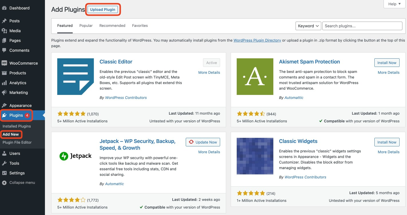Click the Dashboard gauge icon in sidebar
The width and height of the screenshot is (407, 215).
click(x=4, y=8)
